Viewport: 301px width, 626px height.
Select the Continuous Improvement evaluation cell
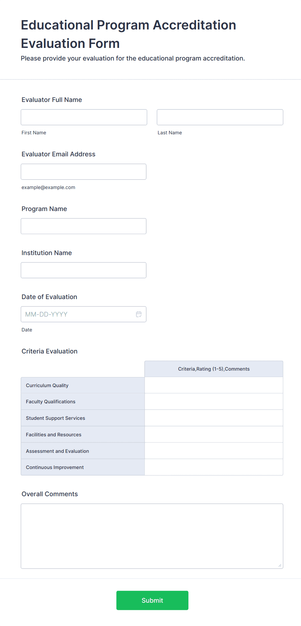[213, 467]
